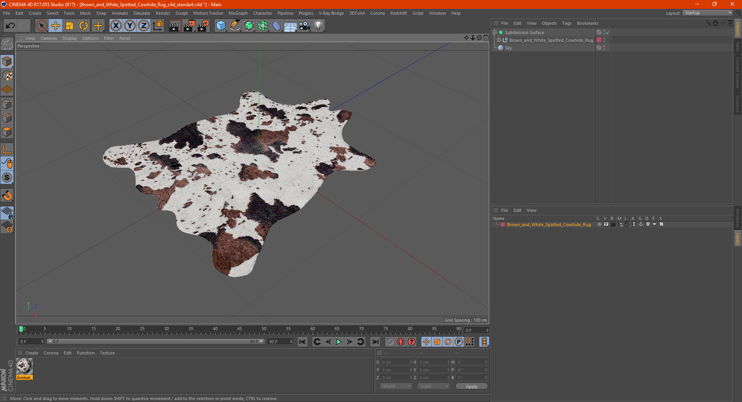Select the Live Selection tool

click(x=41, y=26)
